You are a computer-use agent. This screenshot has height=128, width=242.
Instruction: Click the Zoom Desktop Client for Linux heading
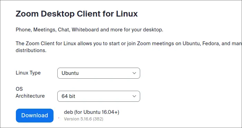coord(77,14)
